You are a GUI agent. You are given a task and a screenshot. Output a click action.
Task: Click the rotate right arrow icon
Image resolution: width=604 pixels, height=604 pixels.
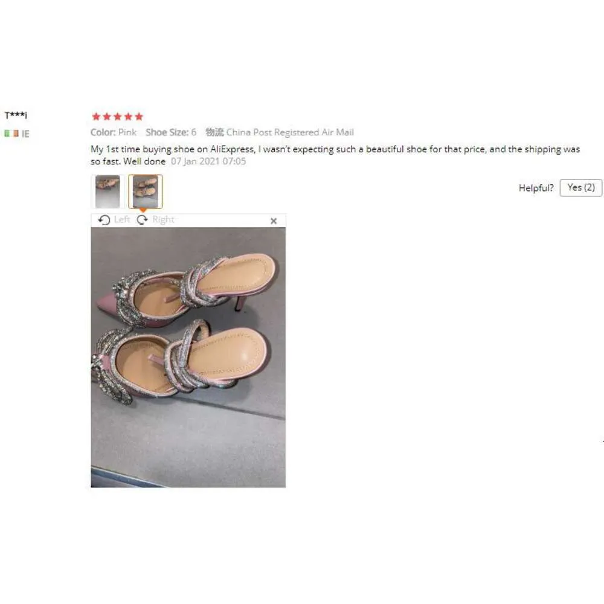click(142, 220)
